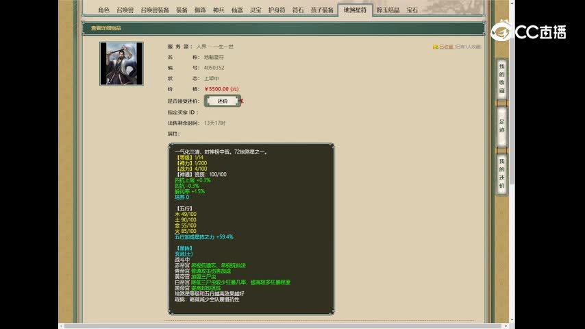Viewport: 585px width, 329px height.
Task: Click the vertical scrollbar up arrow
Action: (x=512, y=3)
